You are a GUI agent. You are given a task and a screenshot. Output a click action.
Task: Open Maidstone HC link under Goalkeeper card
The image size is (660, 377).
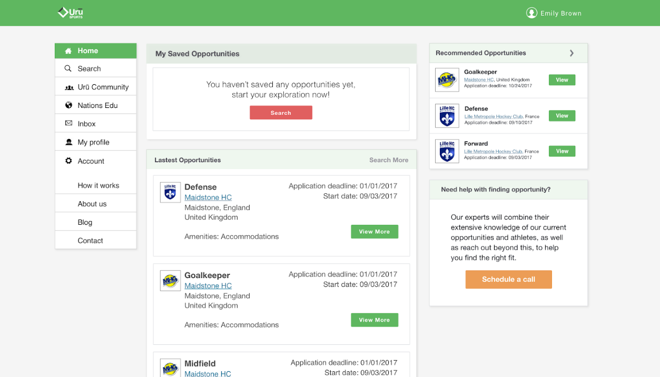(x=208, y=286)
